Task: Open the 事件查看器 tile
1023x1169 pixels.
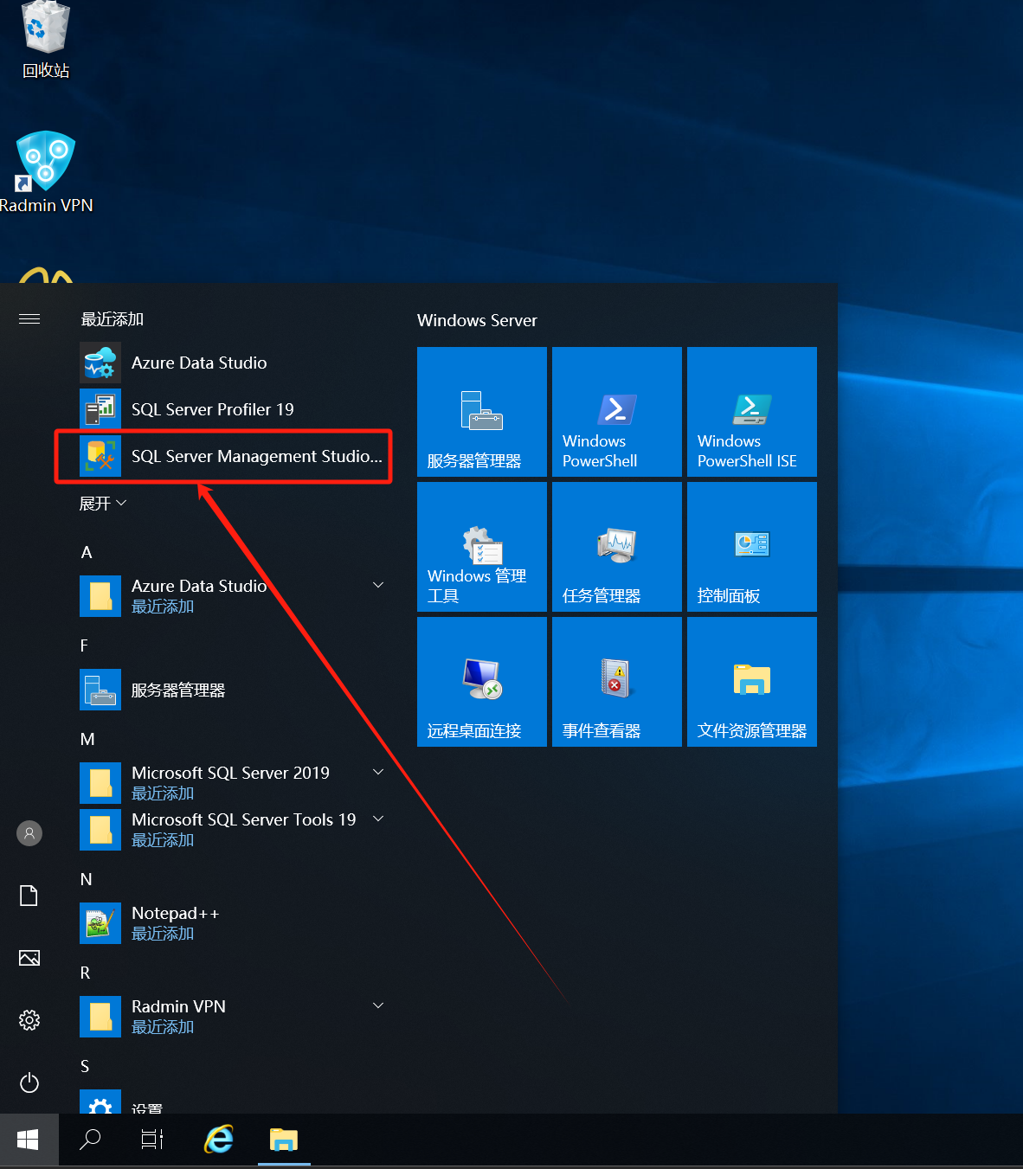Action: click(616, 682)
